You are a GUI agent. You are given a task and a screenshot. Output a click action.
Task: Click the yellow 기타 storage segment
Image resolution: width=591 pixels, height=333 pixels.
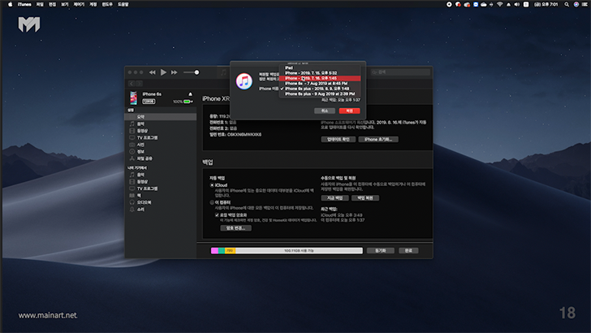(x=230, y=251)
